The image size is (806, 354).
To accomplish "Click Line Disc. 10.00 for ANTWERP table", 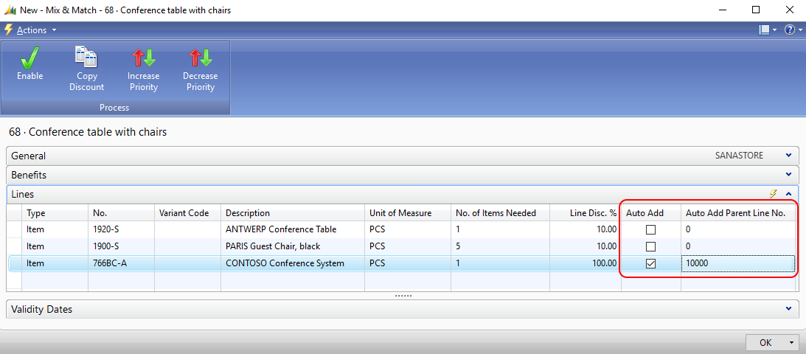I will [x=586, y=229].
